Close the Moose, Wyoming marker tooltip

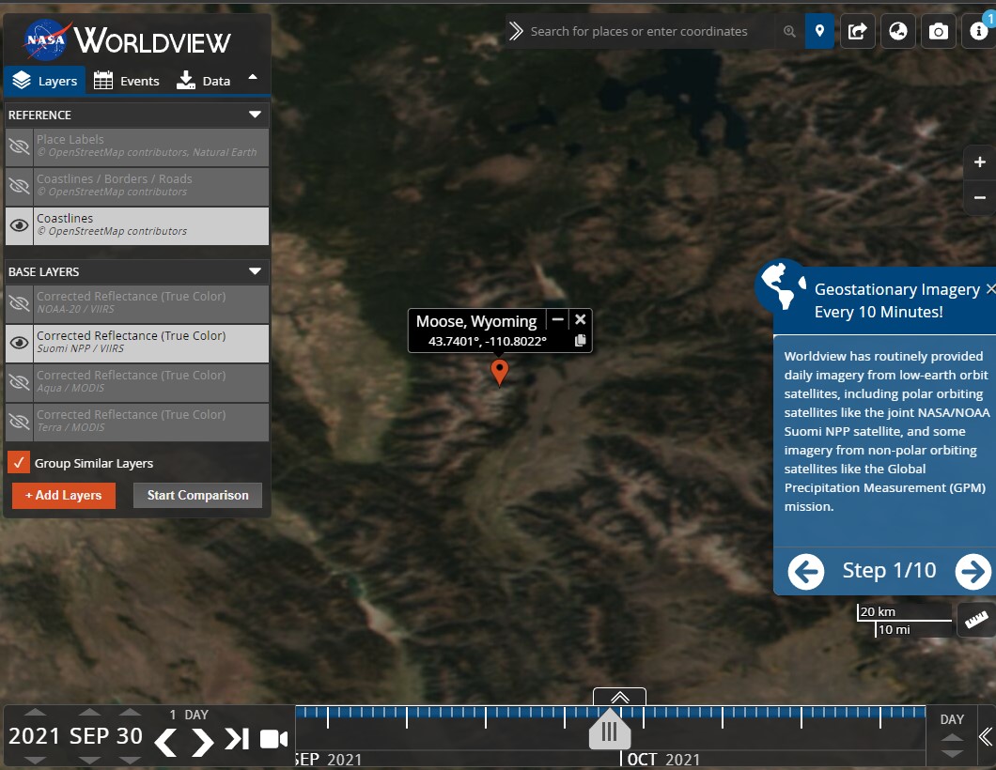pyautogui.click(x=580, y=319)
